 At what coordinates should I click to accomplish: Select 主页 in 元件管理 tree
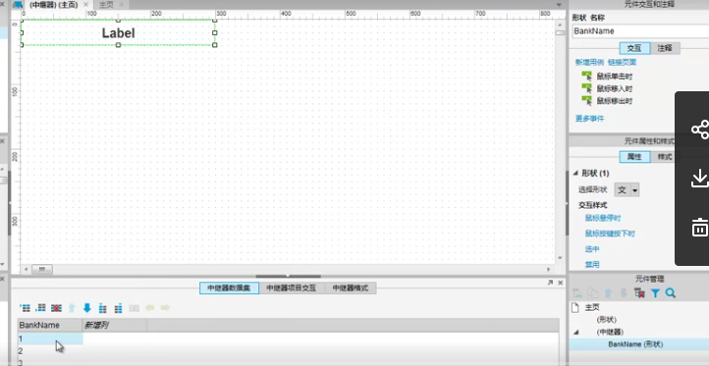tap(592, 307)
